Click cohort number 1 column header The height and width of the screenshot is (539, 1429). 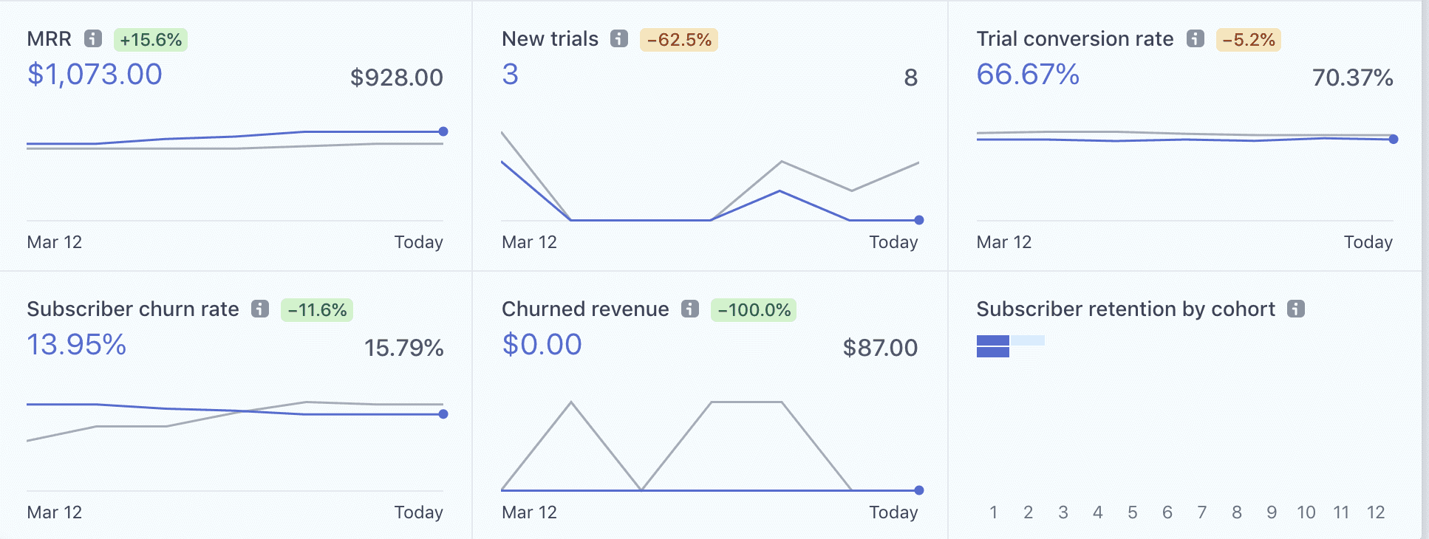pos(994,512)
